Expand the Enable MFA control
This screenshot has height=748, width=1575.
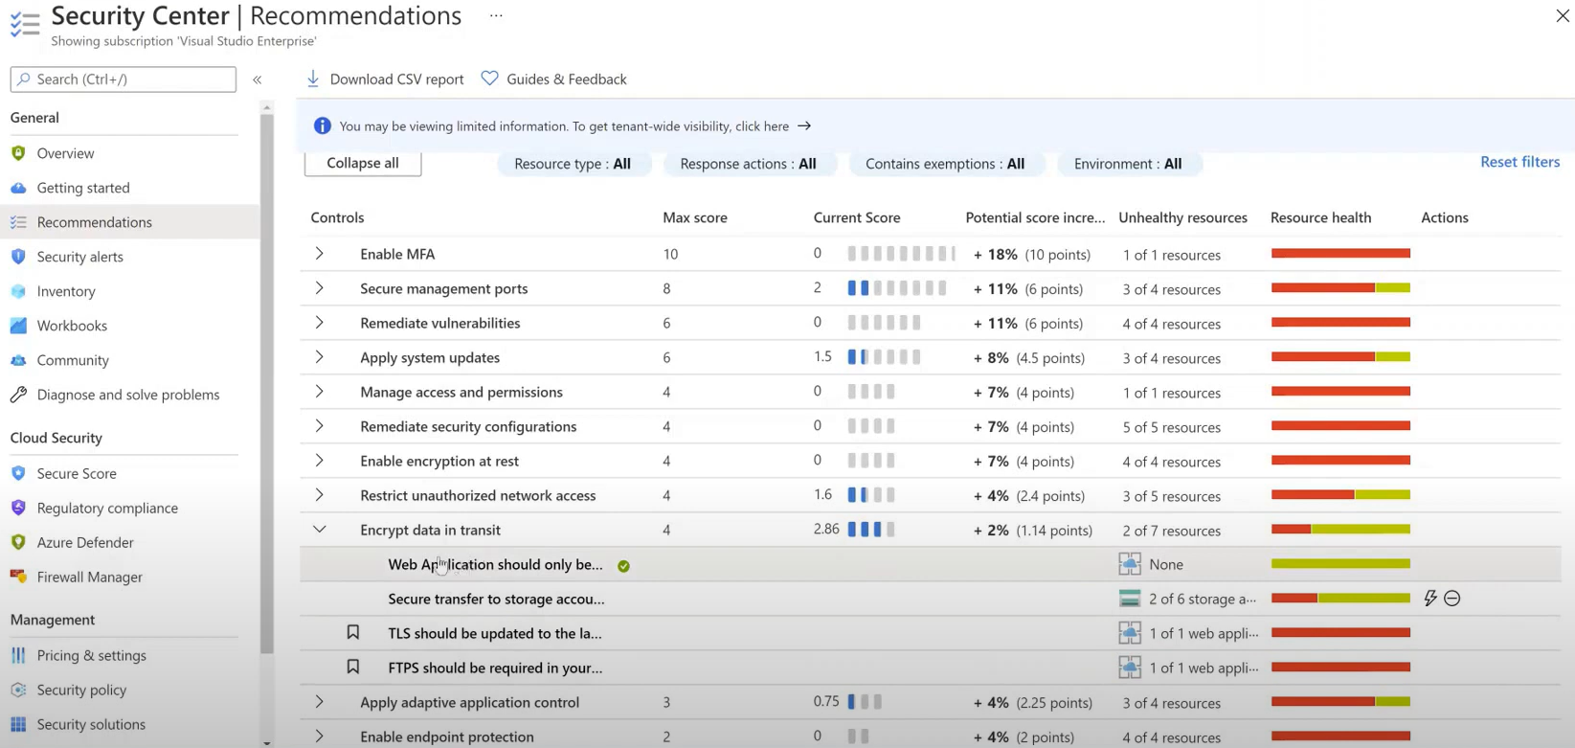(x=320, y=254)
